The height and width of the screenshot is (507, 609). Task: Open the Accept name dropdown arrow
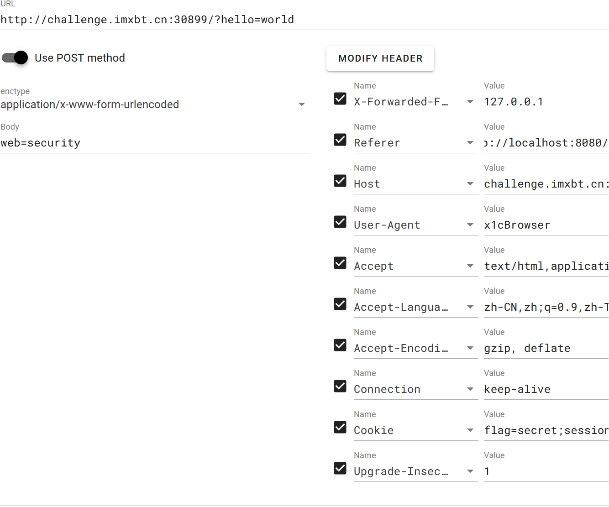tap(470, 266)
